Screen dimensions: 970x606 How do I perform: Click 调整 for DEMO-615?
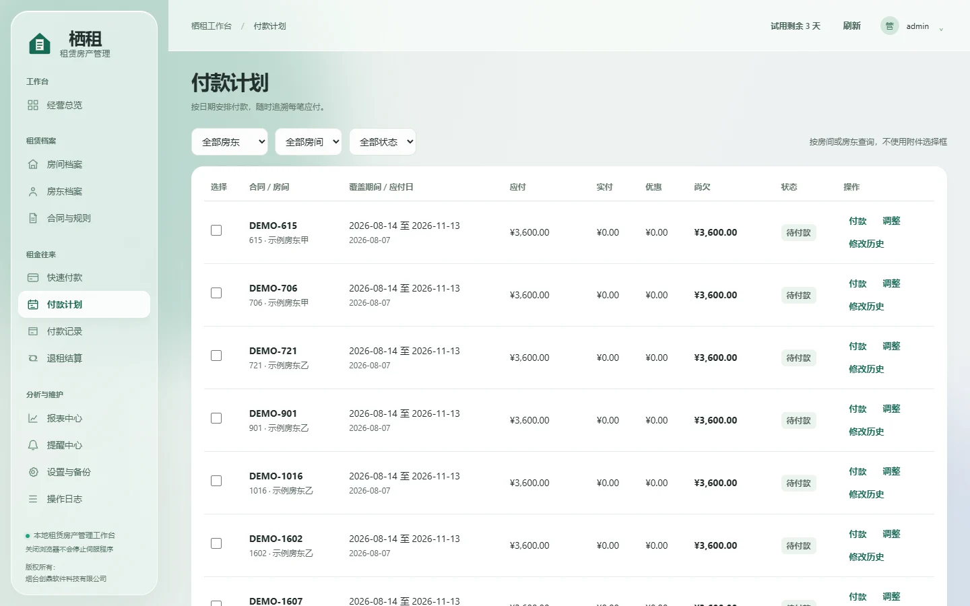[891, 221]
